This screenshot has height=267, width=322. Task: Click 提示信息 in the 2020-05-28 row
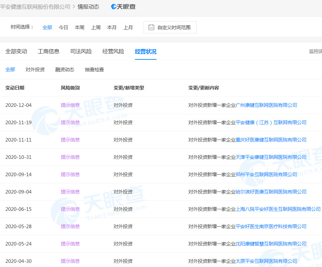70,226
